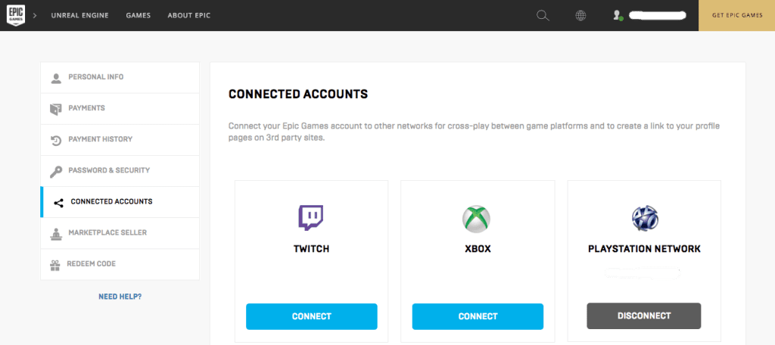
Task: Click the Xbox logo icon
Action: 477,219
